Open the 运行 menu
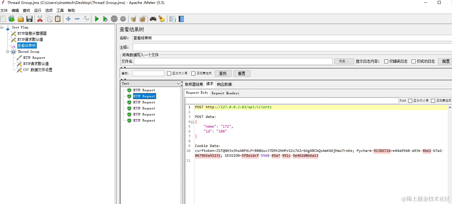This screenshot has width=452, height=204. [38, 10]
